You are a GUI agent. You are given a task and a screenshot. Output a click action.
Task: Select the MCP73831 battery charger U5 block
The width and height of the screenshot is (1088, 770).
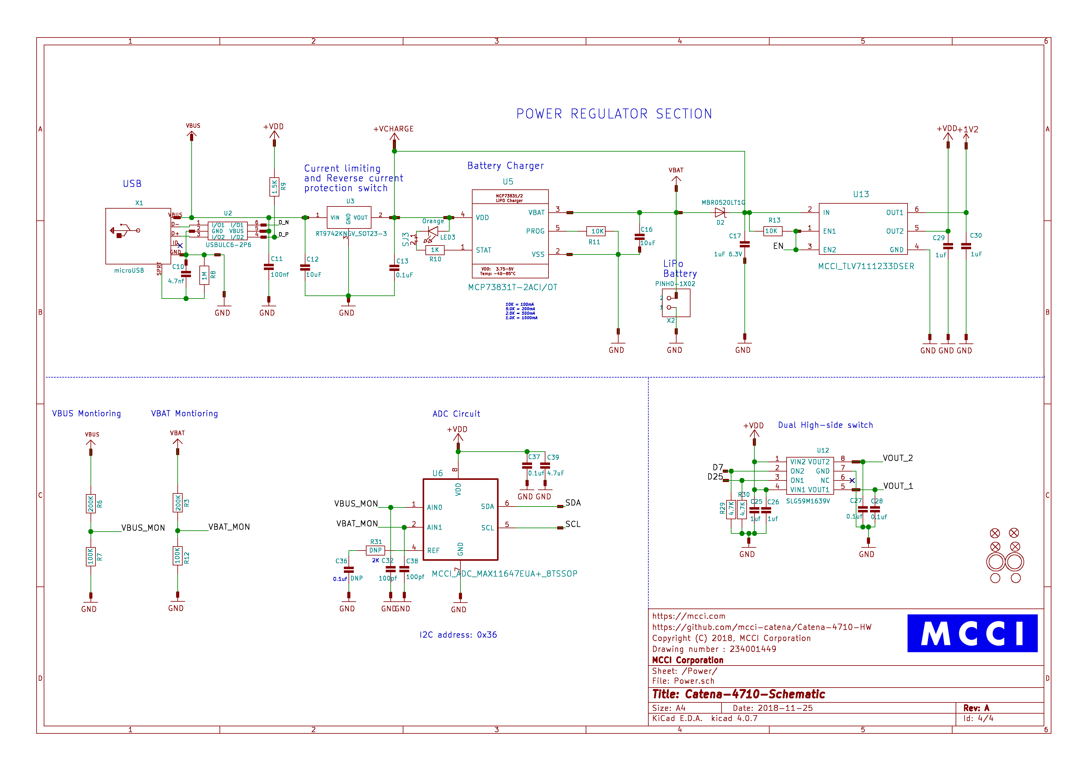pyautogui.click(x=510, y=234)
